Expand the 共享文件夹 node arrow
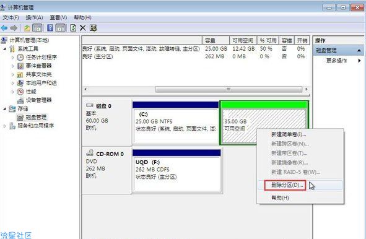This screenshot has width=366, height=239. (x=12, y=75)
